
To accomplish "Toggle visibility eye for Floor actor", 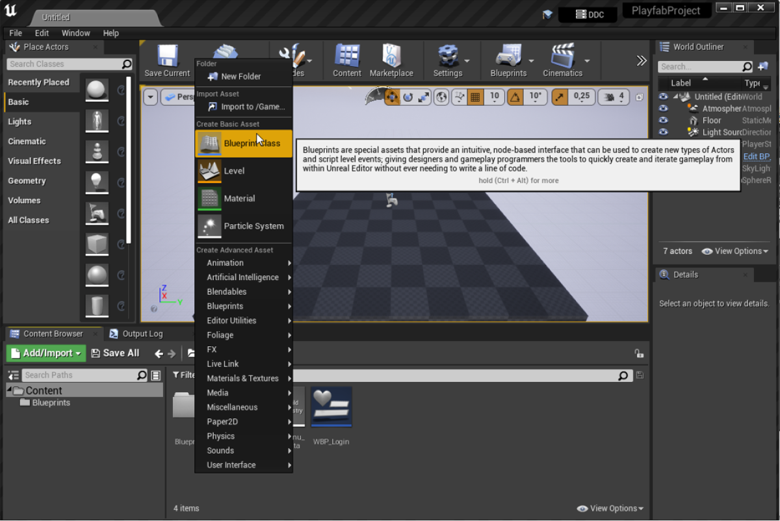I will coord(663,120).
